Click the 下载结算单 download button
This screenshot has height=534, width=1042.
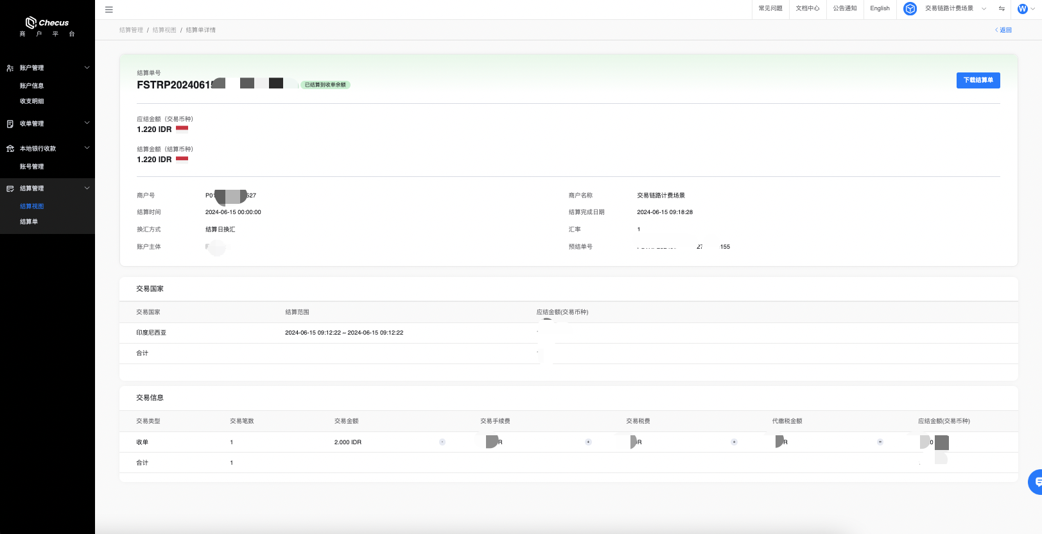click(978, 80)
